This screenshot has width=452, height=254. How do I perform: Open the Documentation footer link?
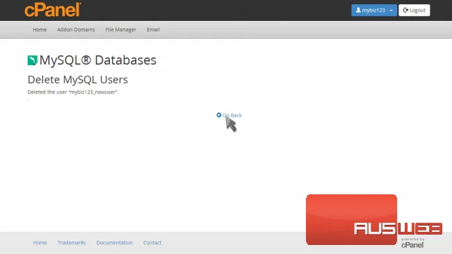click(x=115, y=242)
